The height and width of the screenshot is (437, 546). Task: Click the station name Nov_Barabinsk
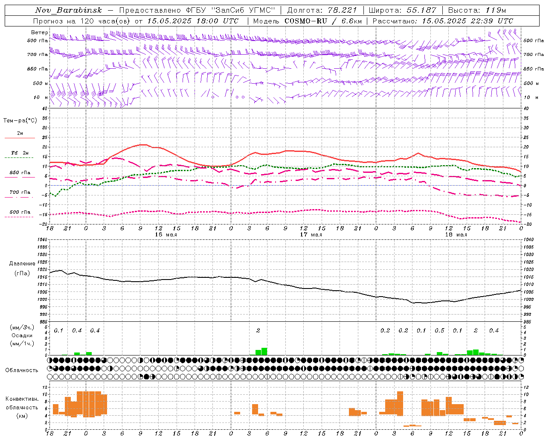tap(69, 10)
